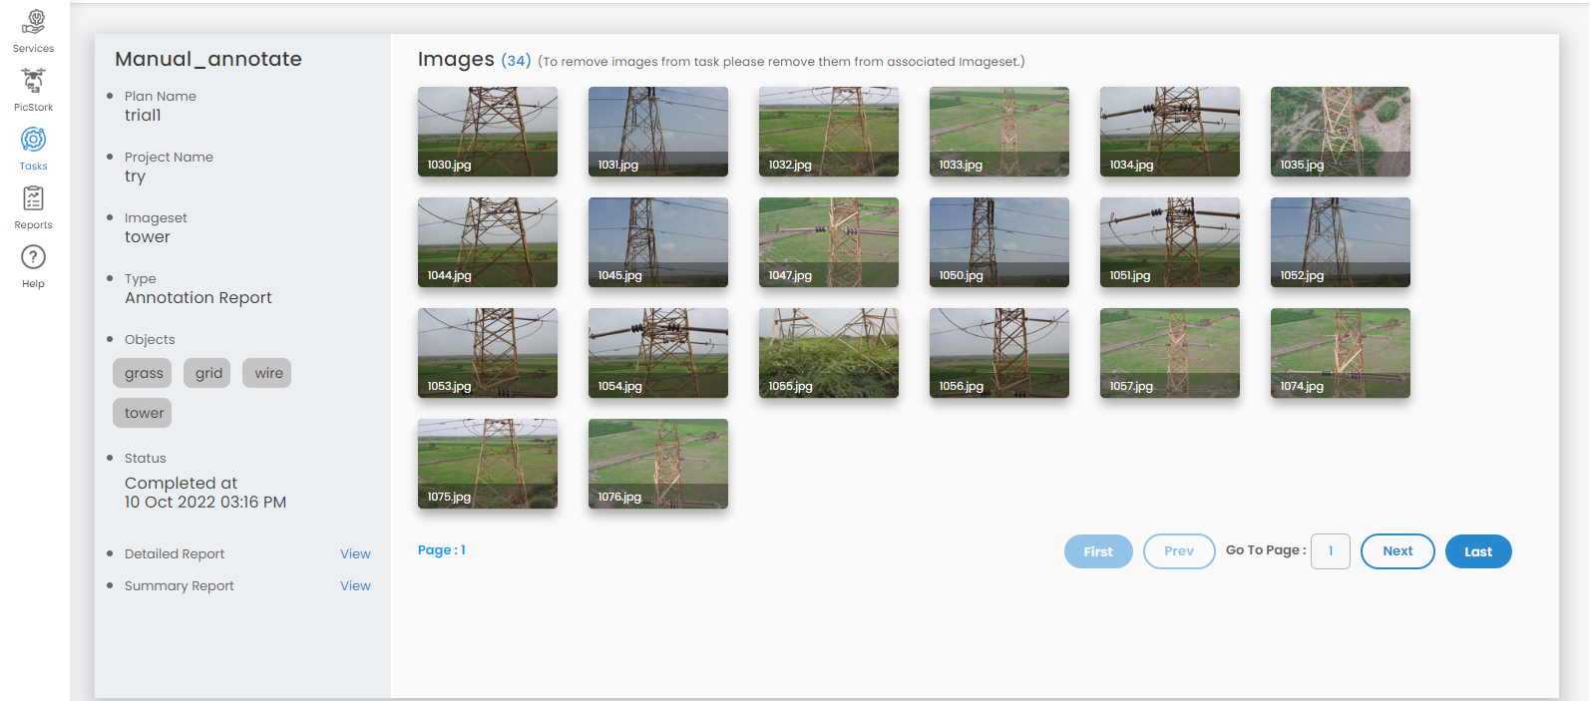Image resolution: width=1591 pixels, height=701 pixels.
Task: Click the Manual_annotate task title
Action: click(208, 59)
